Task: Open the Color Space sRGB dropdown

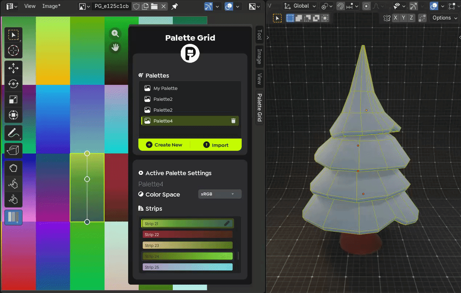Action: click(x=220, y=194)
